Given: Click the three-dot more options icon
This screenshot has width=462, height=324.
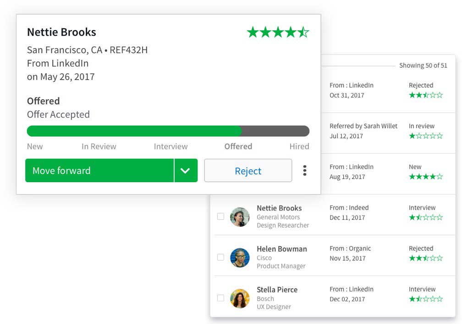Looking at the screenshot, I should (304, 171).
